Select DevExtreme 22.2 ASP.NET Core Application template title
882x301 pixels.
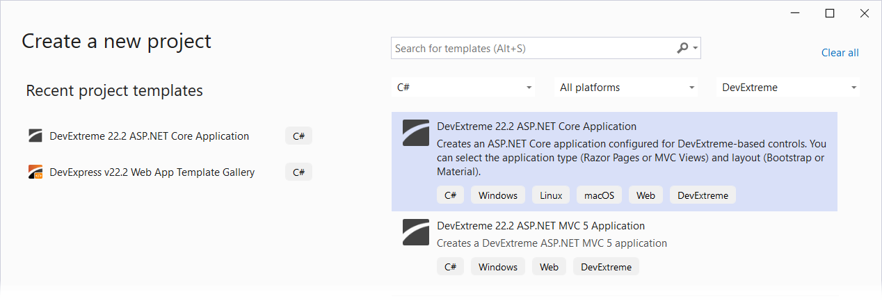pos(536,127)
